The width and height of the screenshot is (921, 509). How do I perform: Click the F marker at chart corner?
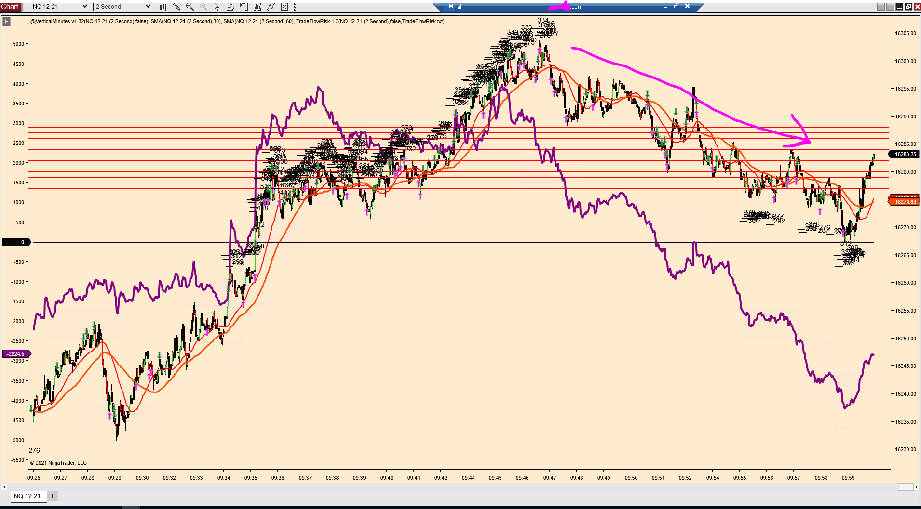(6, 21)
